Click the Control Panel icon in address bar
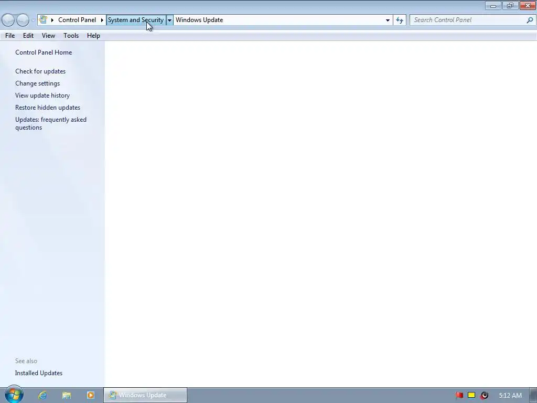This screenshot has height=403, width=537. click(x=43, y=20)
